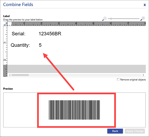Click the horizontal ruler at mark 4
Screen dimensions: 149x137
76,24
